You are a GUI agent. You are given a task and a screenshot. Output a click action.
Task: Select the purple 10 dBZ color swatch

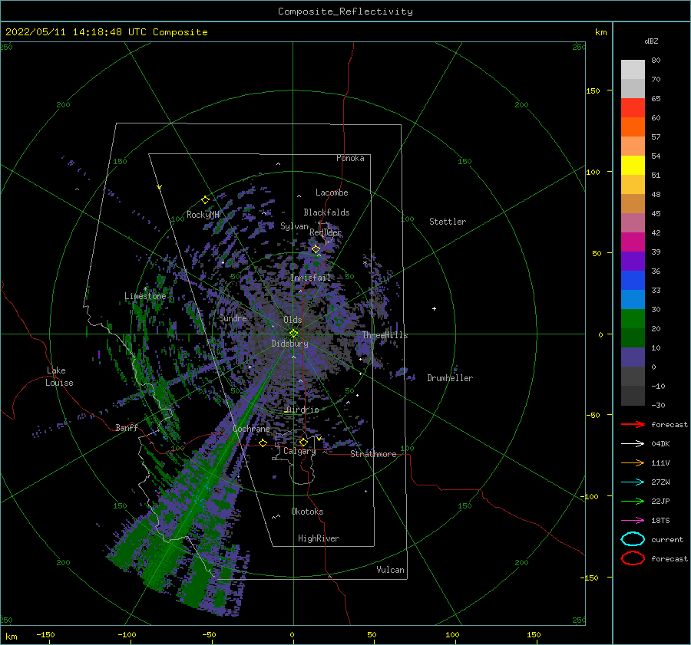coord(633,357)
